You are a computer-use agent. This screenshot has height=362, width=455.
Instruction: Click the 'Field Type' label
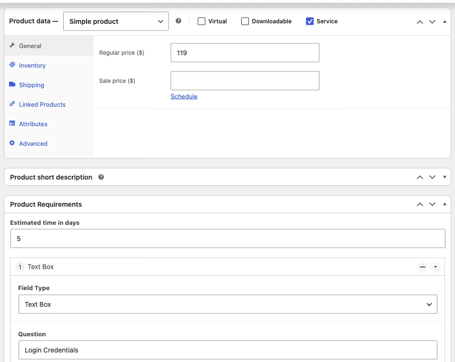point(34,288)
